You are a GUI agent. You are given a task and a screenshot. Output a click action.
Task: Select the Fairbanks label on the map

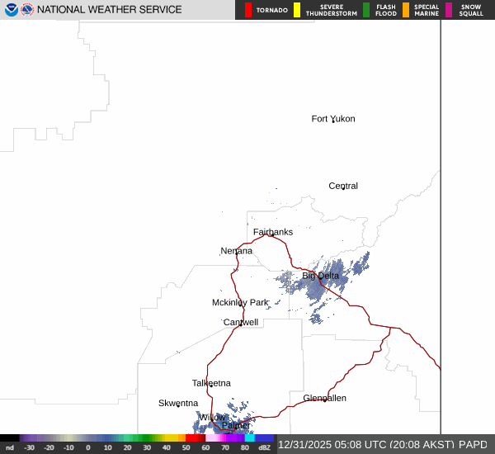[x=272, y=232]
